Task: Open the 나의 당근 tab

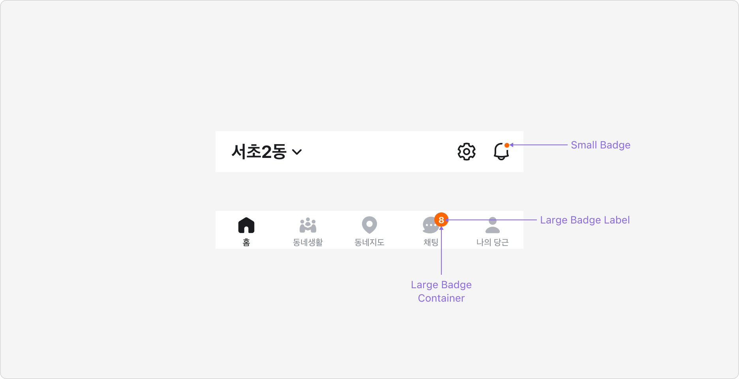Action: (x=492, y=243)
